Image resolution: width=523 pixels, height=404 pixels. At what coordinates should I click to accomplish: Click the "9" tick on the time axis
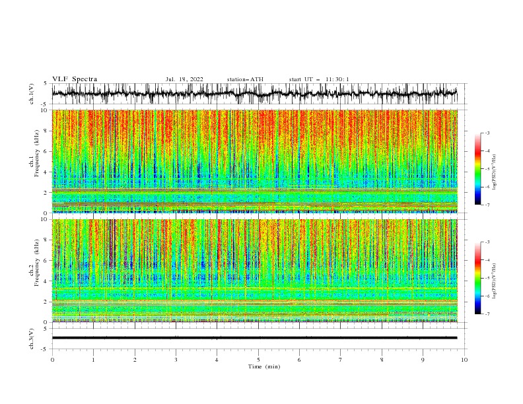click(x=423, y=360)
